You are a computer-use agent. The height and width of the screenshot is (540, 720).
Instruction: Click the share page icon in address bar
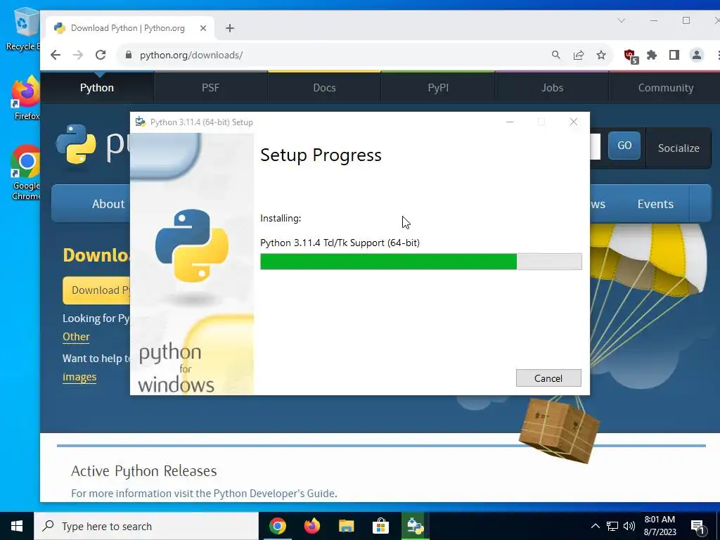click(x=579, y=55)
